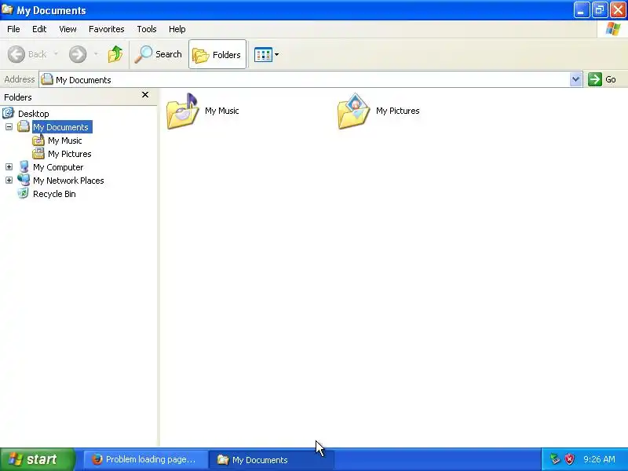The height and width of the screenshot is (471, 628).
Task: Select My Pictures in folder tree
Action: click(x=70, y=154)
